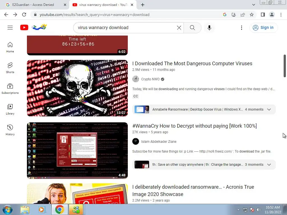Click volume speaker icon in tray

click(x=259, y=210)
